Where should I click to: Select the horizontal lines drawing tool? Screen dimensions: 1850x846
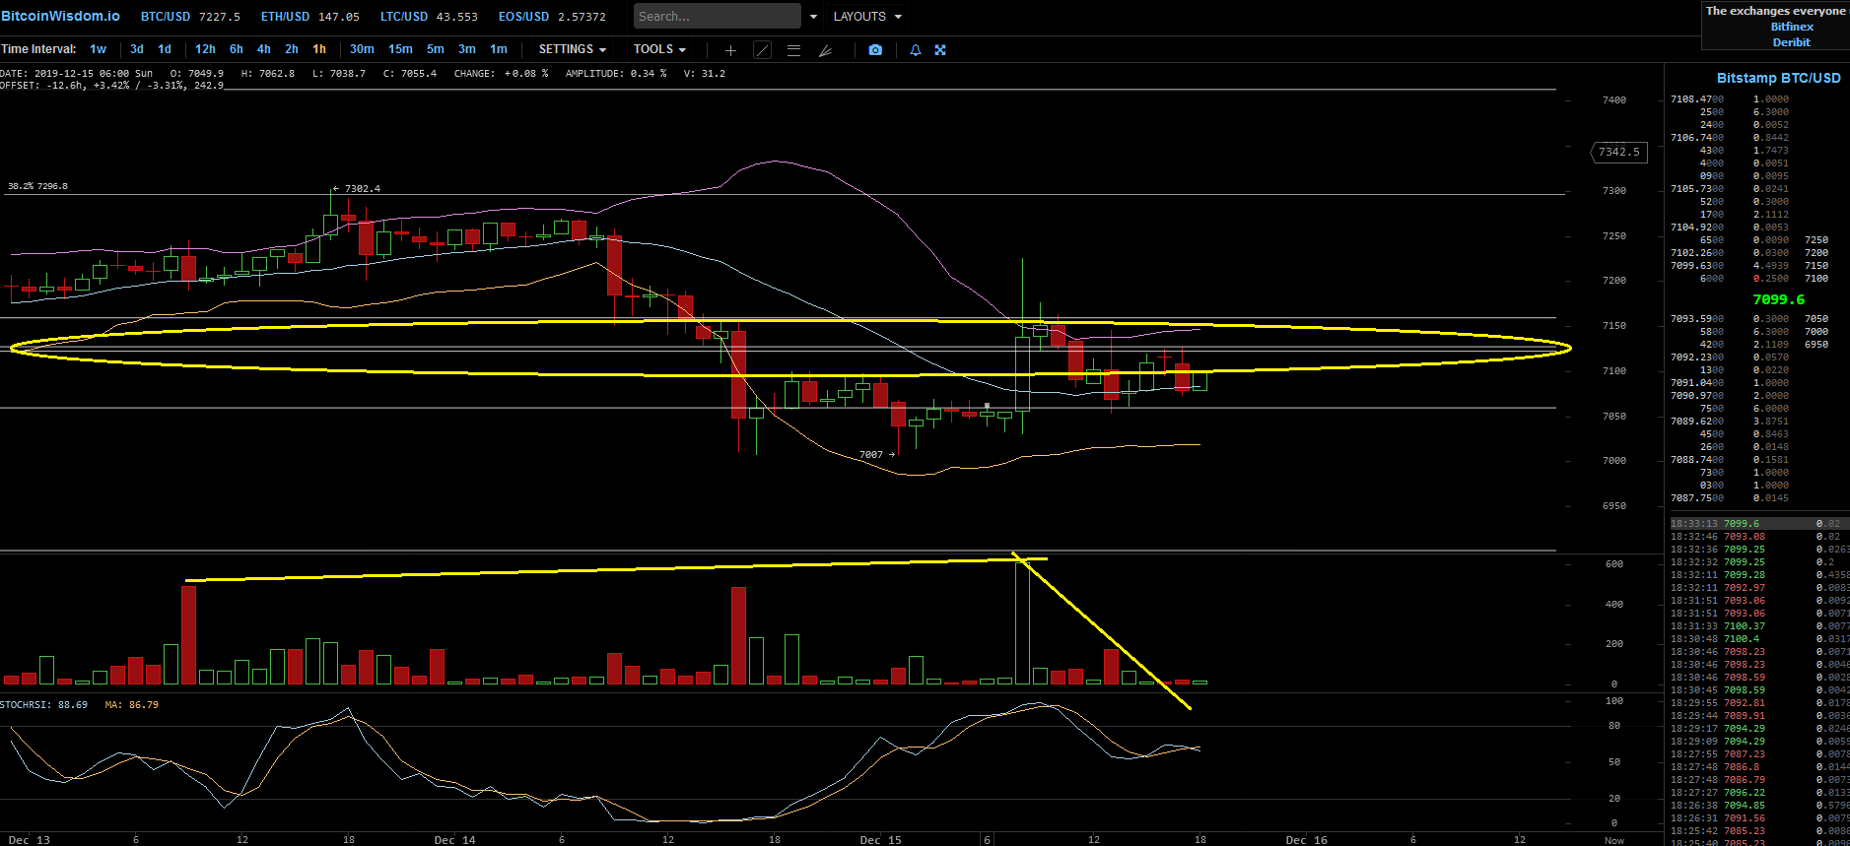point(793,50)
